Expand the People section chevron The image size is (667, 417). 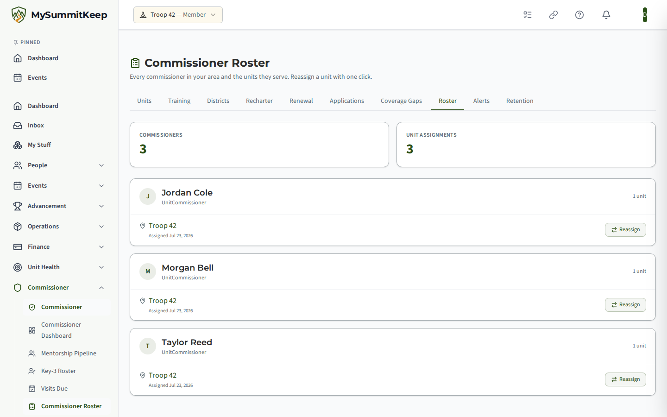(x=101, y=165)
